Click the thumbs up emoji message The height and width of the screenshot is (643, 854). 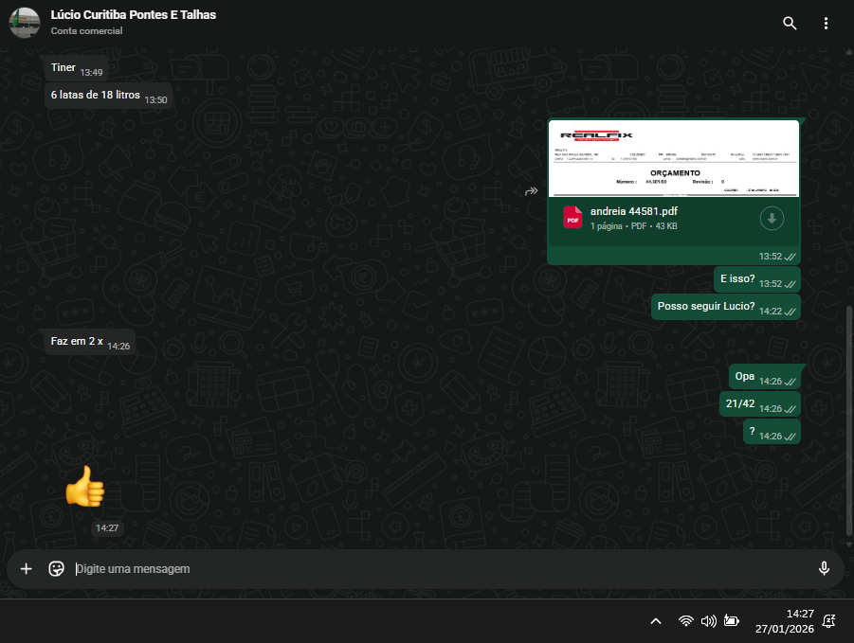click(x=84, y=489)
